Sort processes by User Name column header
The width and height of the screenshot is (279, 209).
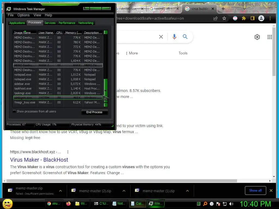pyautogui.click(x=46, y=33)
